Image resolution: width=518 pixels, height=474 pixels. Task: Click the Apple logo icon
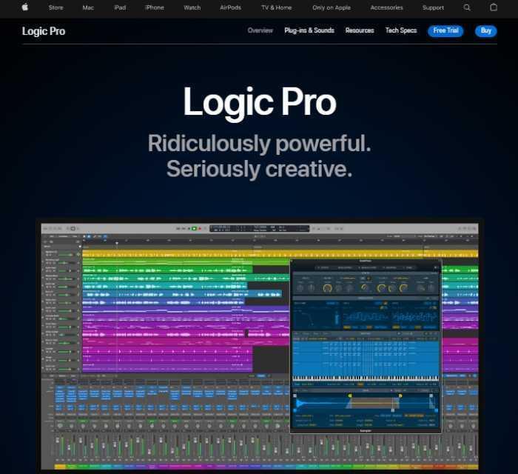click(25, 7)
